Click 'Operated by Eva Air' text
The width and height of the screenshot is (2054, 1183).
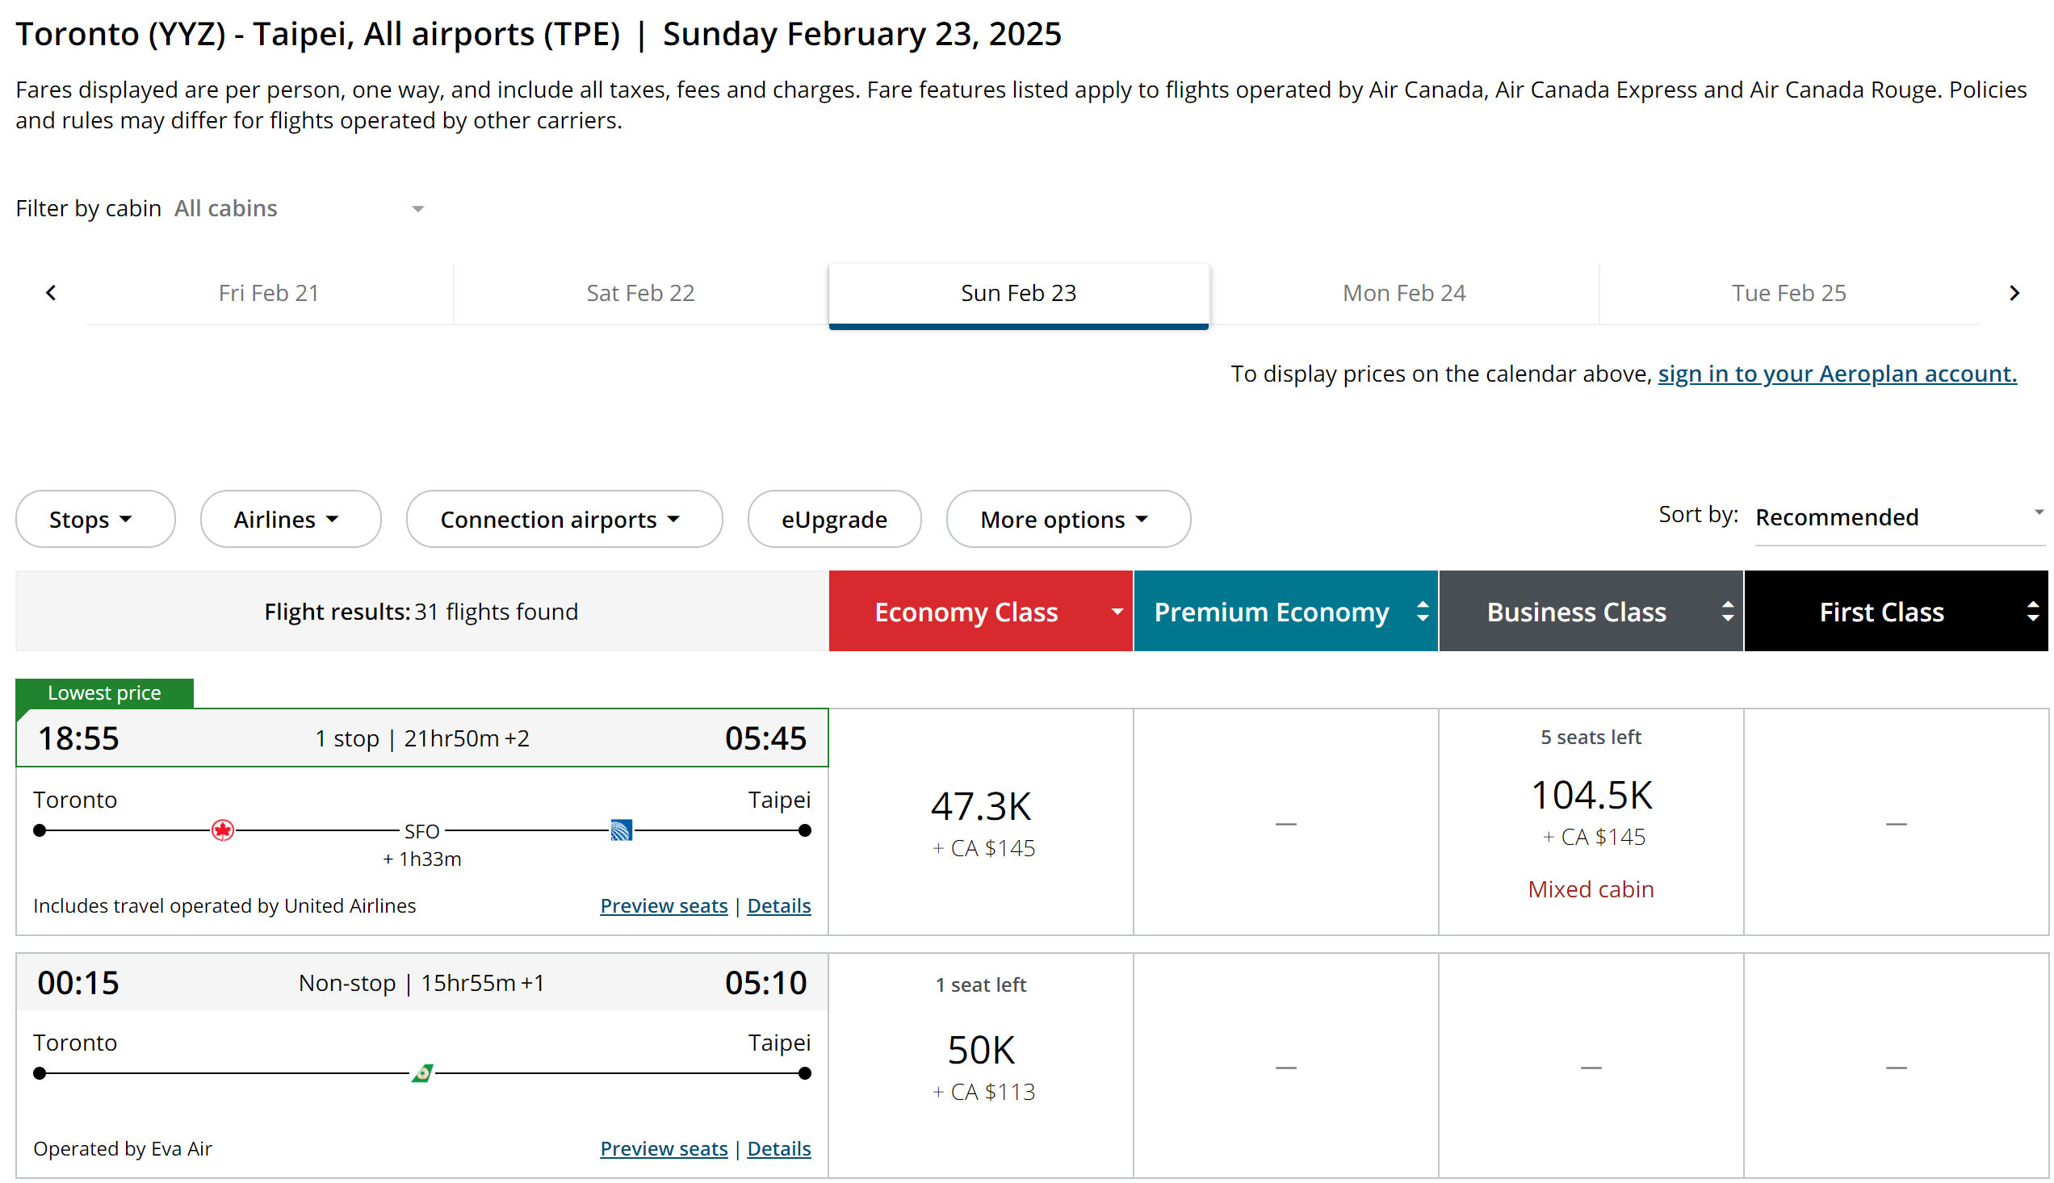[123, 1148]
